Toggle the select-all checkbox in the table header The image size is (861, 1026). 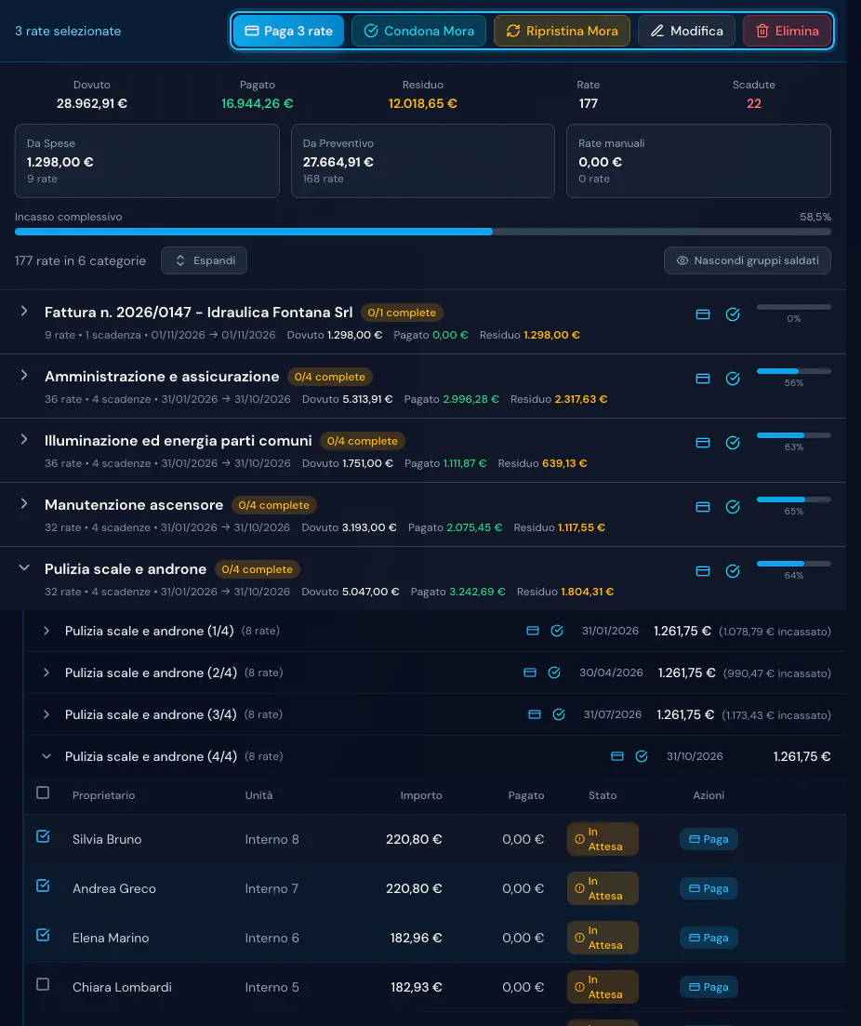pos(43,793)
